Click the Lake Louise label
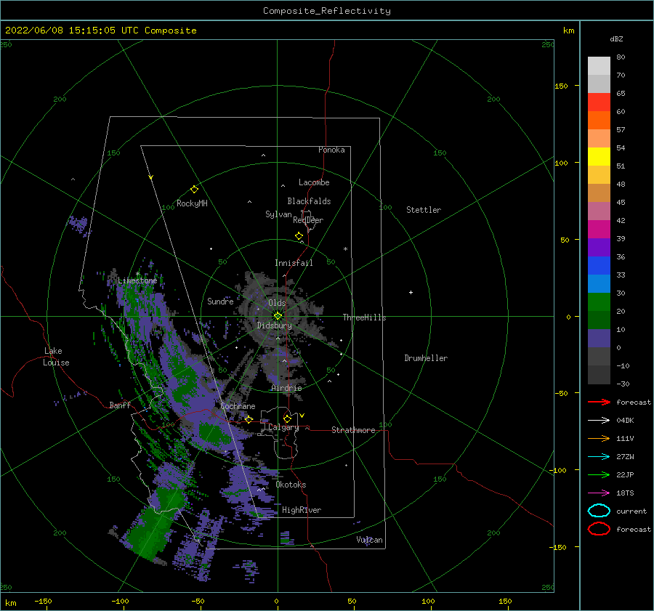Image resolution: width=654 pixels, height=611 pixels. pos(56,357)
